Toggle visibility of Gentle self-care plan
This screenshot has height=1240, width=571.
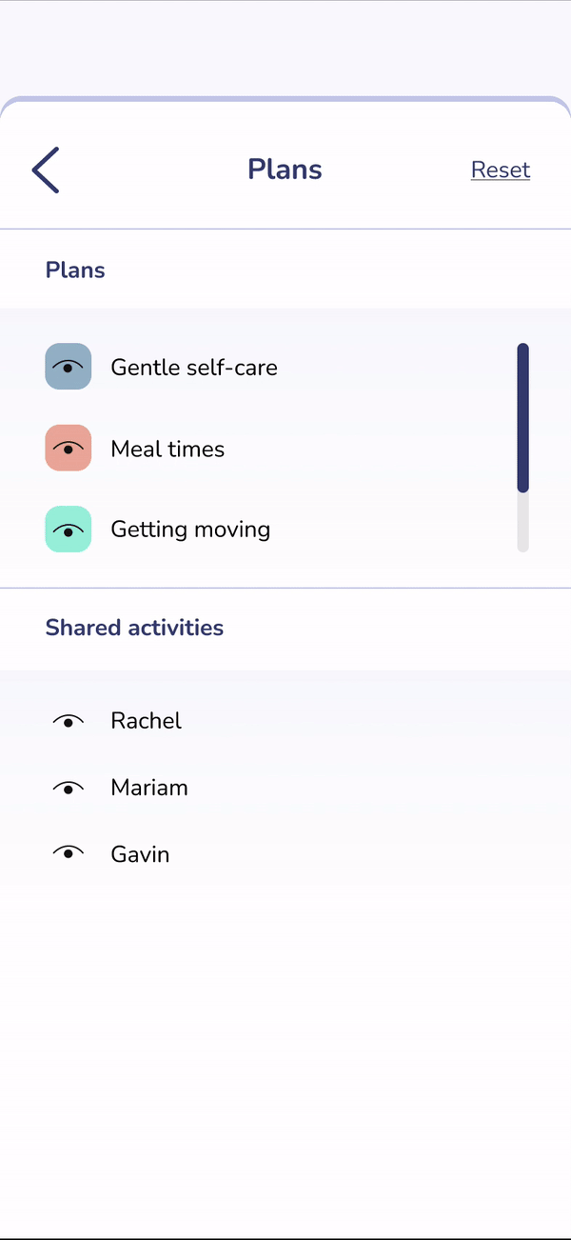click(x=69, y=367)
